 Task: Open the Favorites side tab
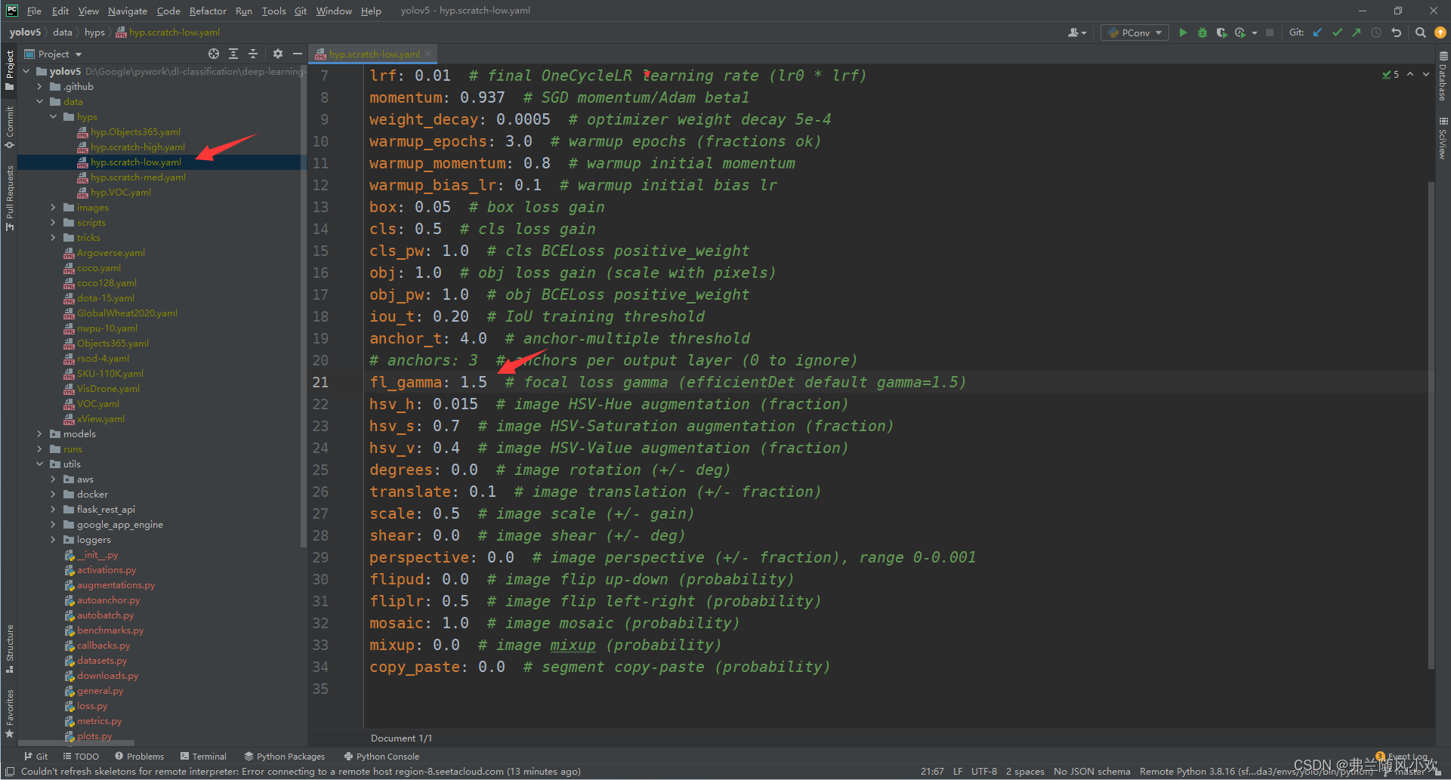click(10, 714)
